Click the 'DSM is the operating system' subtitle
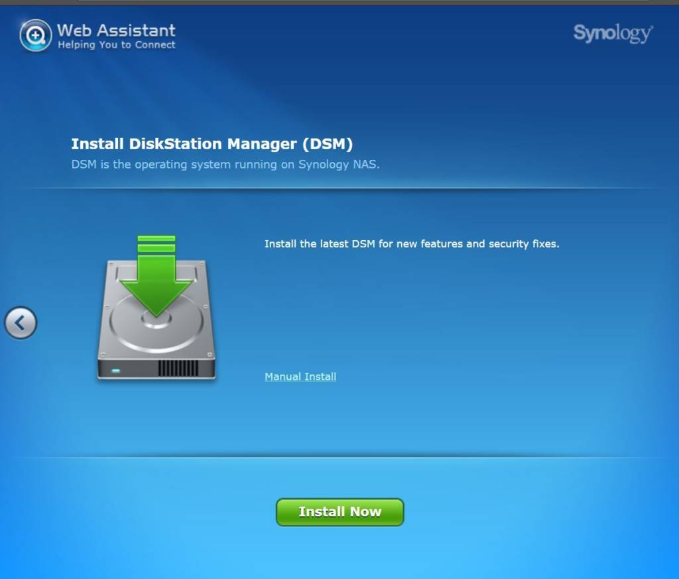The image size is (679, 579). [x=225, y=164]
